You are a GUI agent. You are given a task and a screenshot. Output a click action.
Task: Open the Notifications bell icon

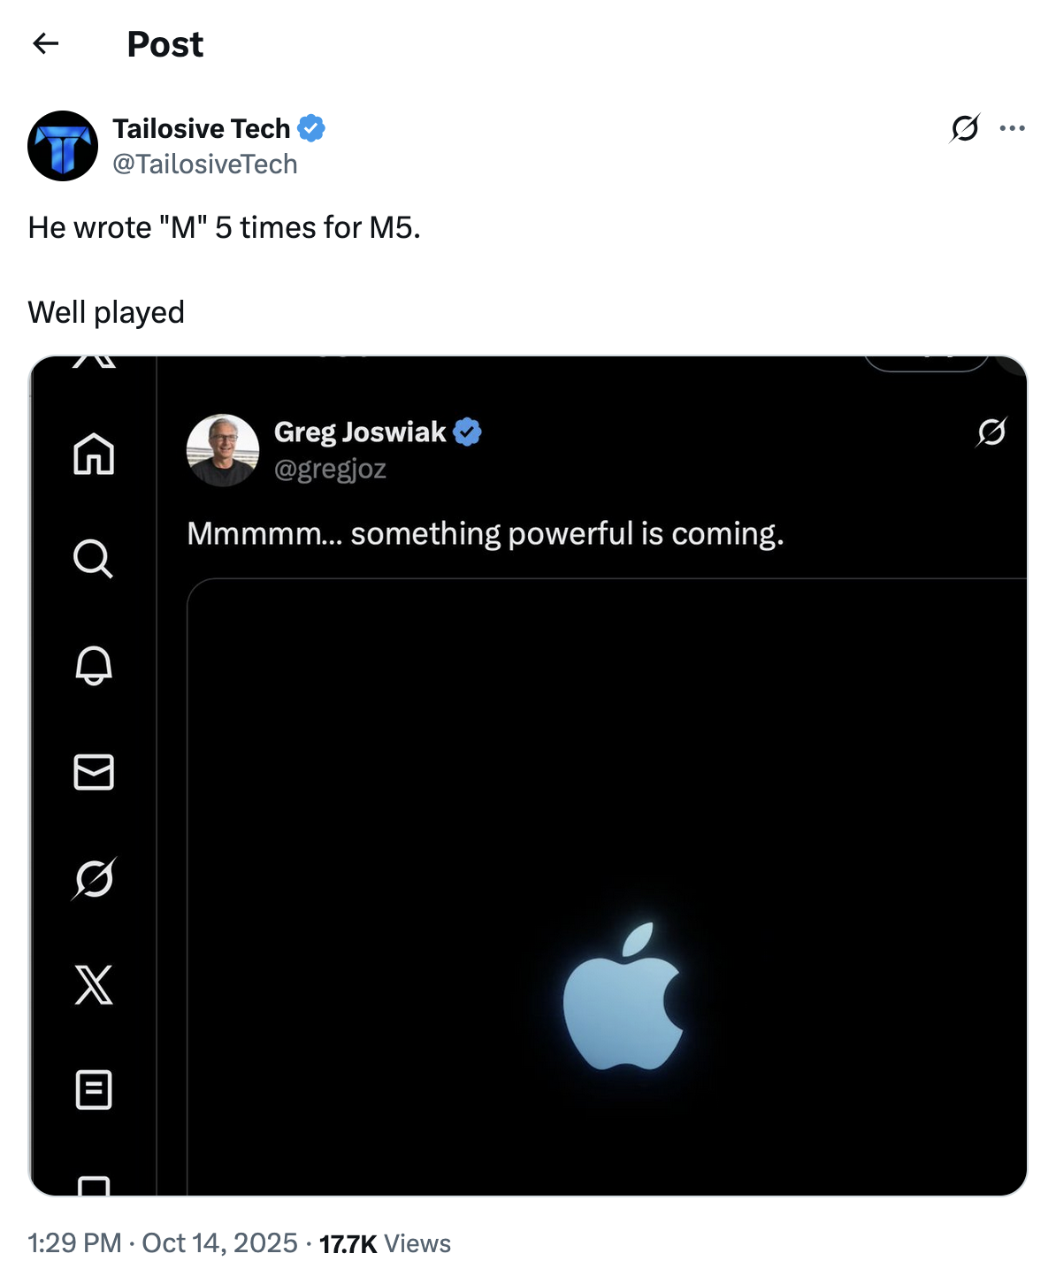tap(94, 665)
